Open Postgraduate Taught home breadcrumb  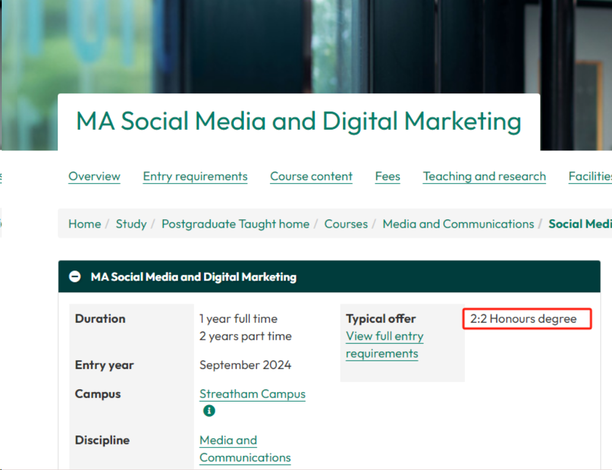click(x=236, y=224)
